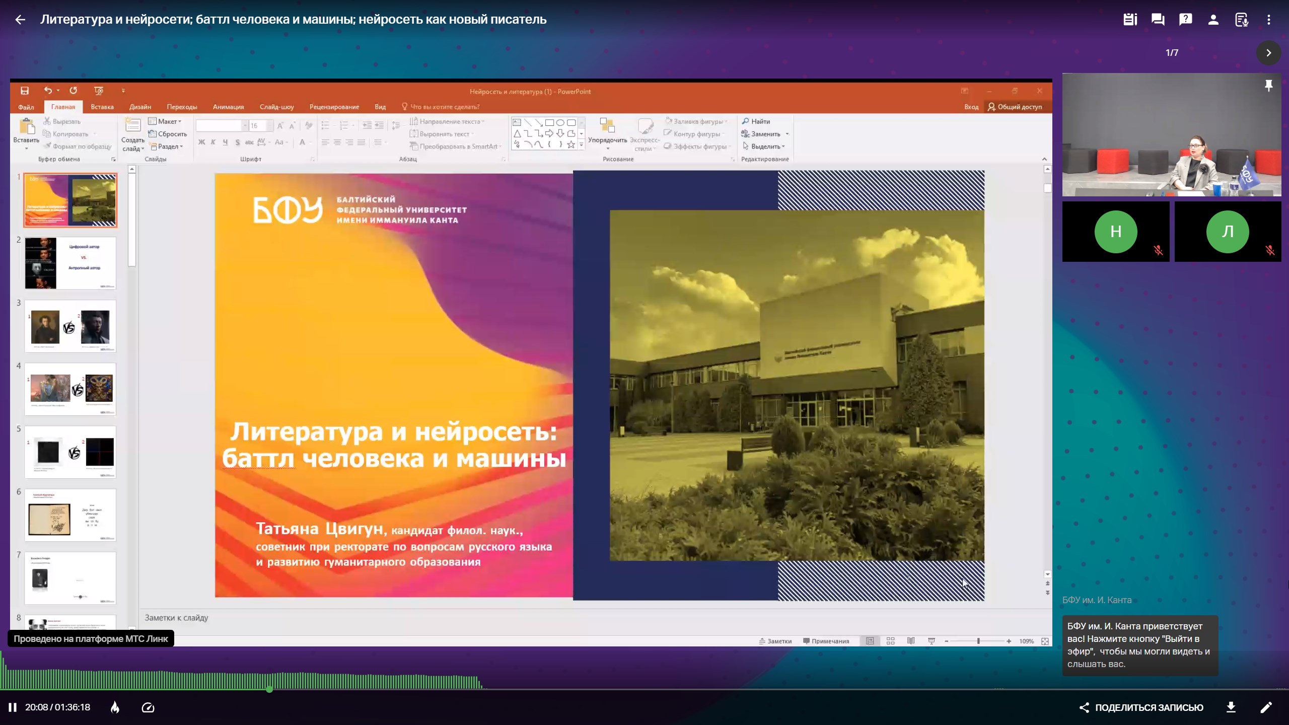Expand the shapes gallery more arrow
Viewport: 1289px width, 725px height.
[582, 145]
